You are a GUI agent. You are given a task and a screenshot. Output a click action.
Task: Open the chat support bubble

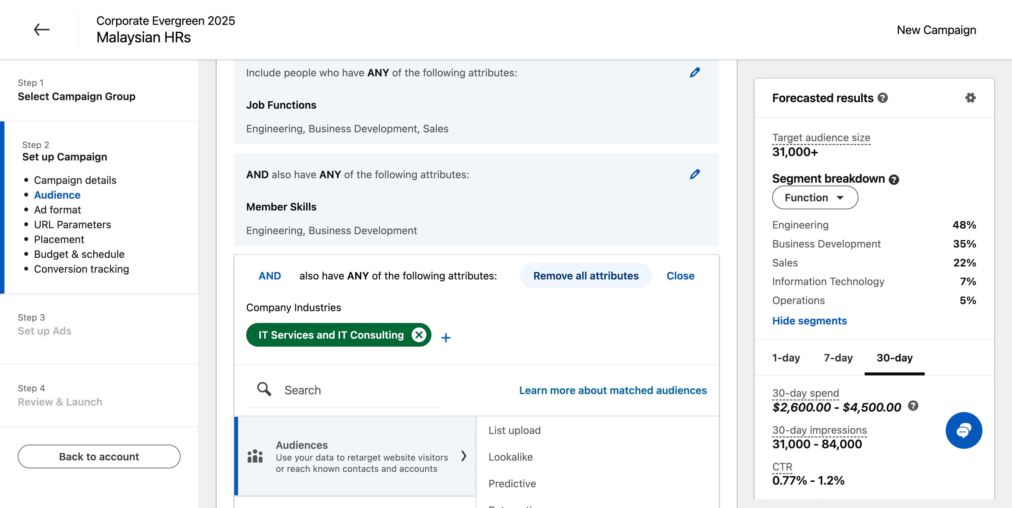[964, 430]
